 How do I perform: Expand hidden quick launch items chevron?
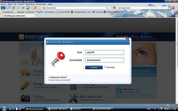point(23,109)
